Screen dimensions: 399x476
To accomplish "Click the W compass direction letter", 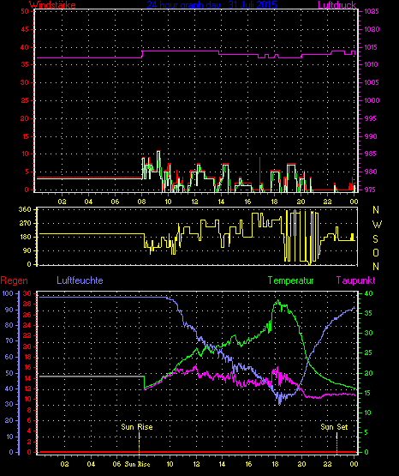I will 377,225.
